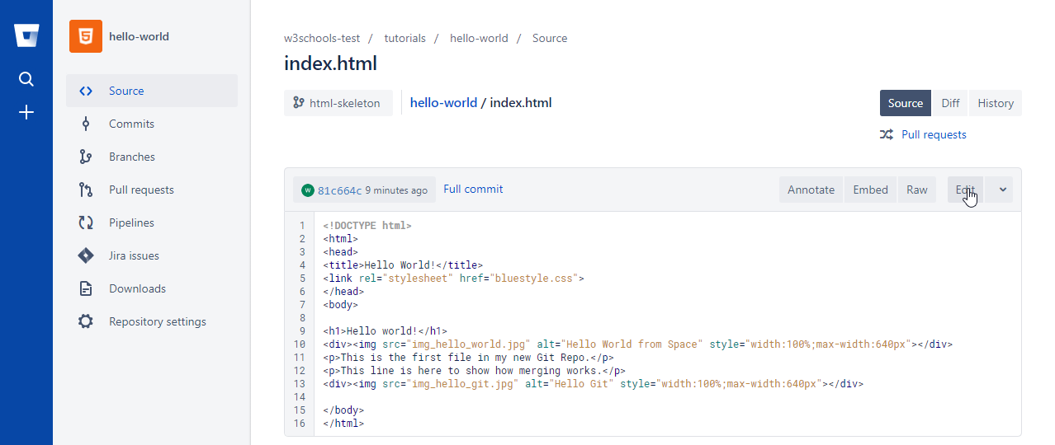Viewport: 1055px width, 445px height.
Task: Click the Raw button
Action: point(916,190)
